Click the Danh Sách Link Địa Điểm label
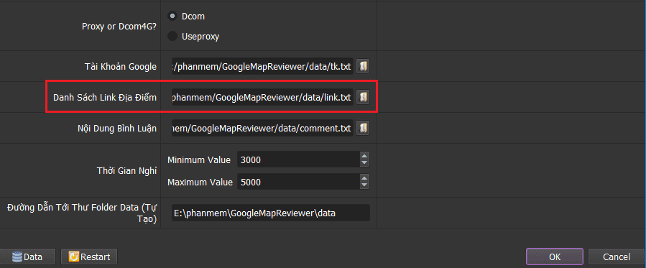Viewport: 646px width, 268px height. tap(105, 98)
